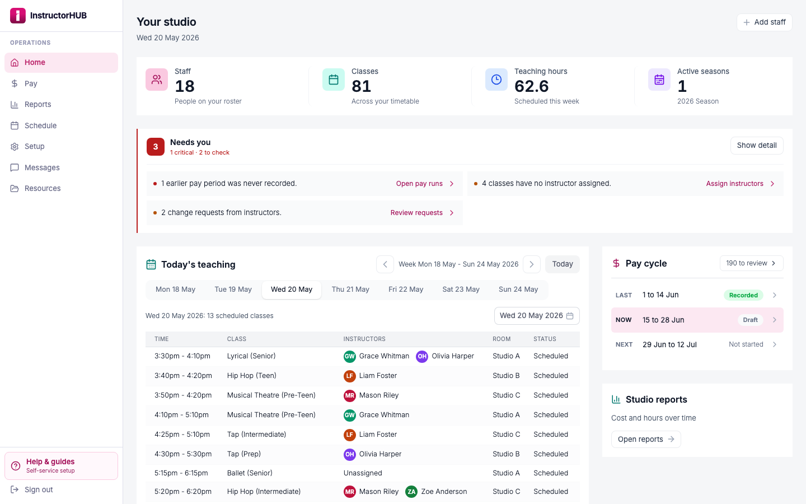Click Olivia Harper's OH avatar in Lyrical row

point(422,356)
